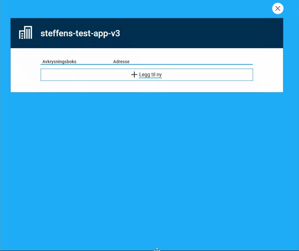Open the Legg til ny link
The image size is (299, 251).
(x=150, y=75)
